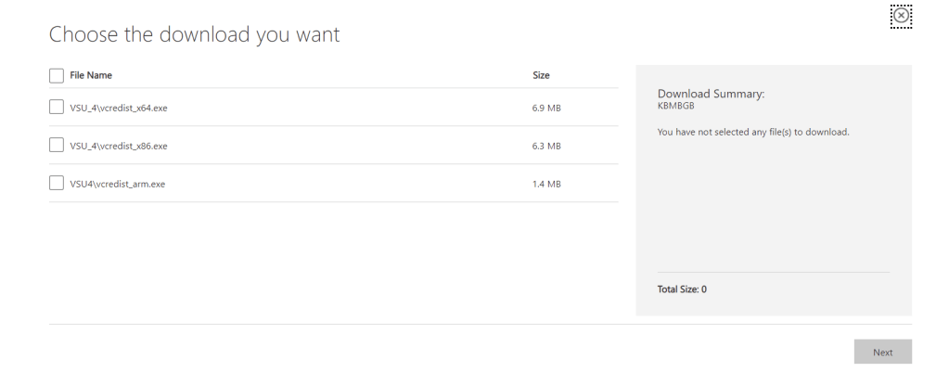The height and width of the screenshot is (372, 949).
Task: Click the no files selected message
Action: click(753, 132)
